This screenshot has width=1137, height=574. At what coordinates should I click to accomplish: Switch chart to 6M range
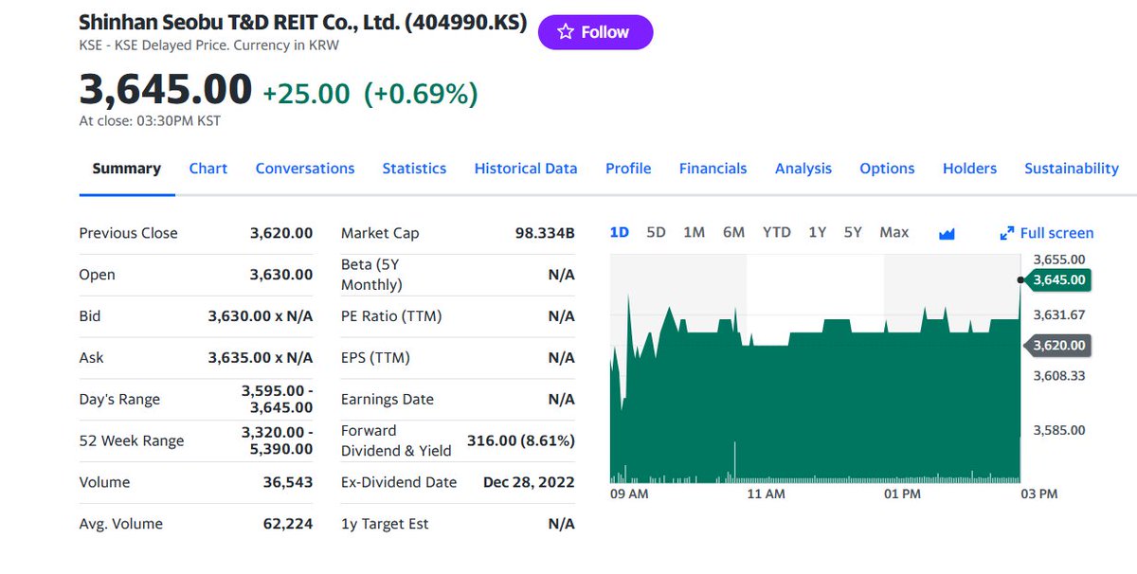(733, 232)
